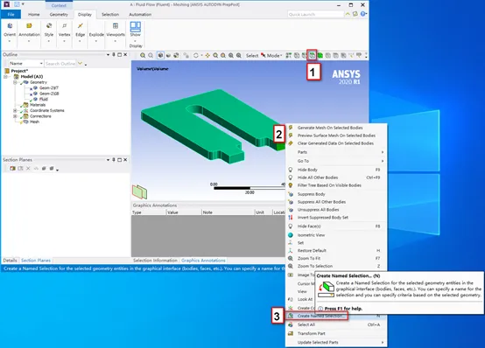Image resolution: width=485 pixels, height=348 pixels.
Task: Toggle Hide Face(s) in the context menu
Action: 336,226
